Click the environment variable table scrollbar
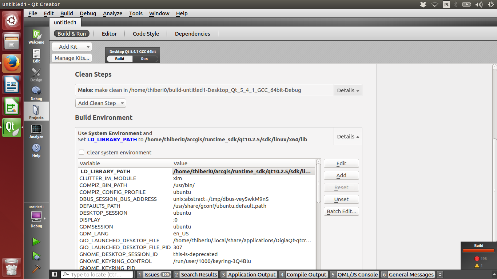Image resolution: width=497 pixels, height=279 pixels. tap(318, 183)
